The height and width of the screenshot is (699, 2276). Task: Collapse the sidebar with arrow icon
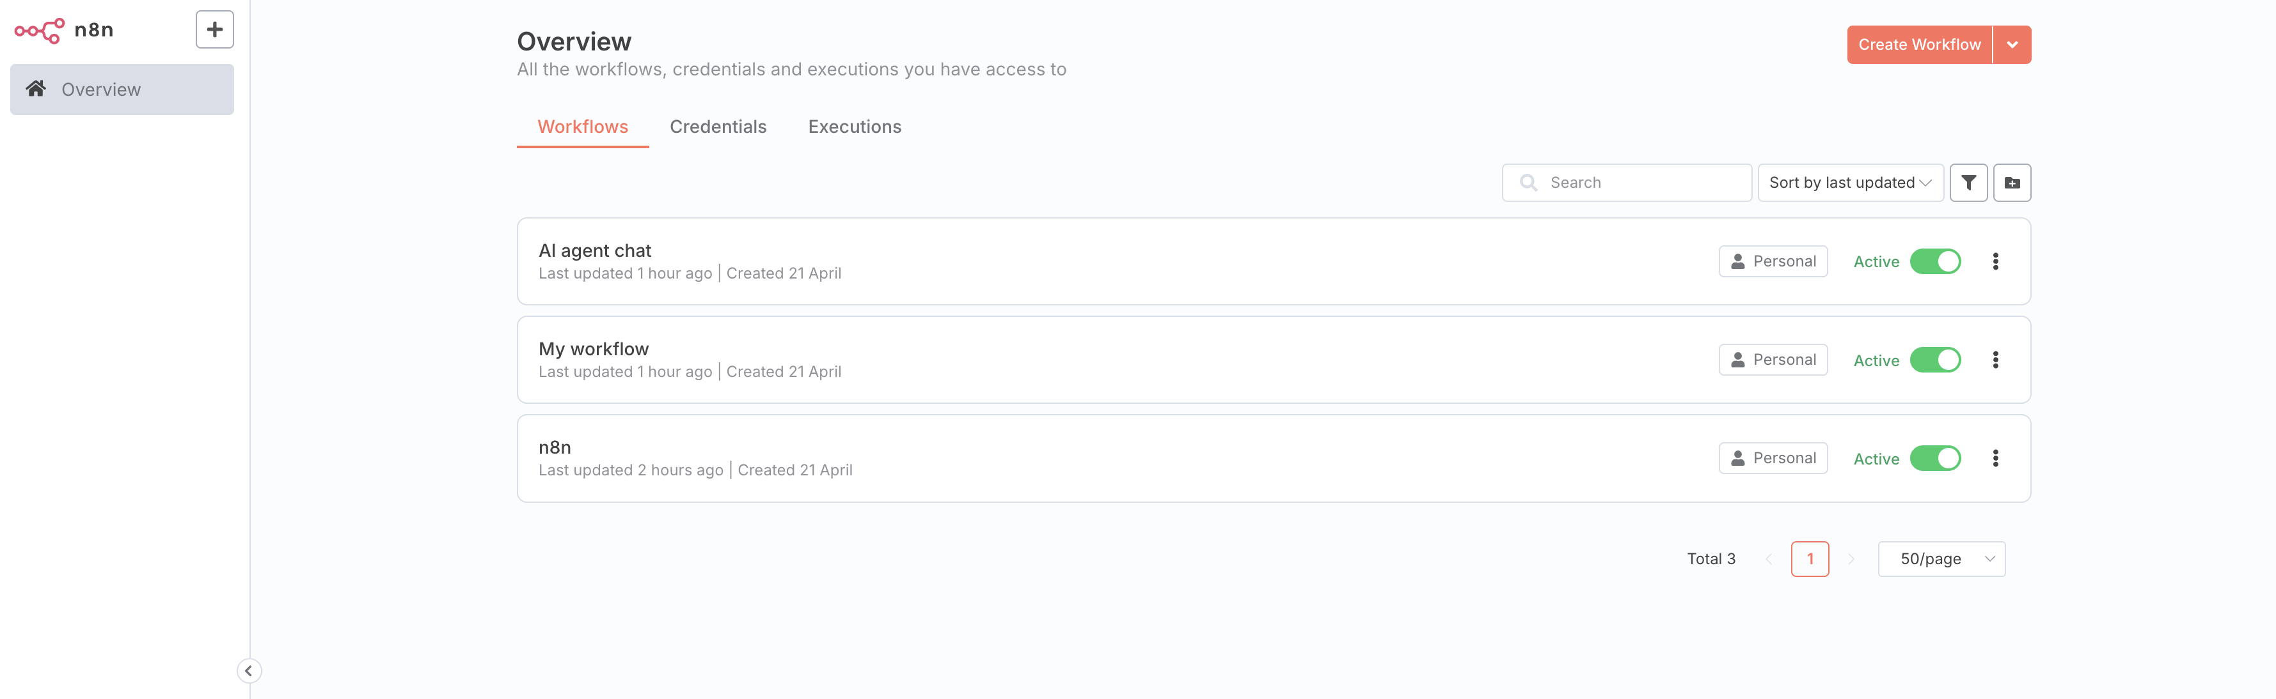(249, 671)
